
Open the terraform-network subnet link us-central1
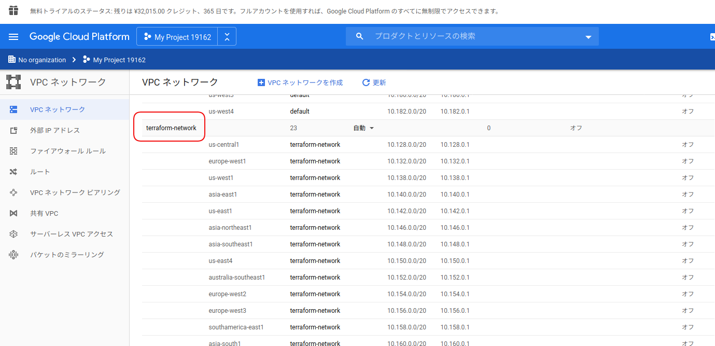[x=225, y=144]
